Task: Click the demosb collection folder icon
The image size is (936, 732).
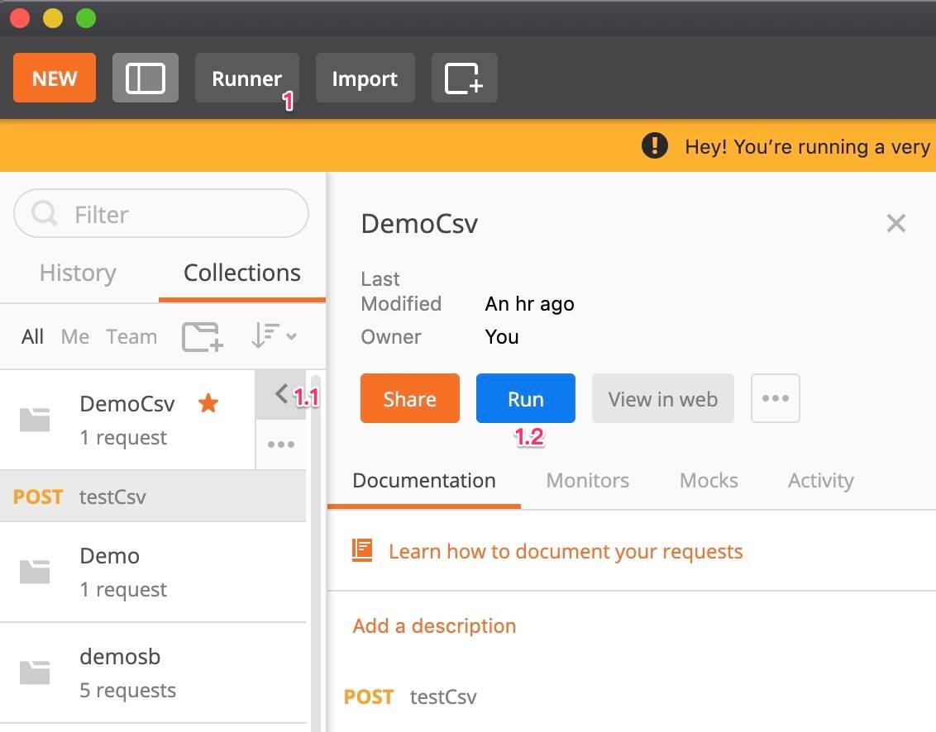Action: pyautogui.click(x=35, y=673)
